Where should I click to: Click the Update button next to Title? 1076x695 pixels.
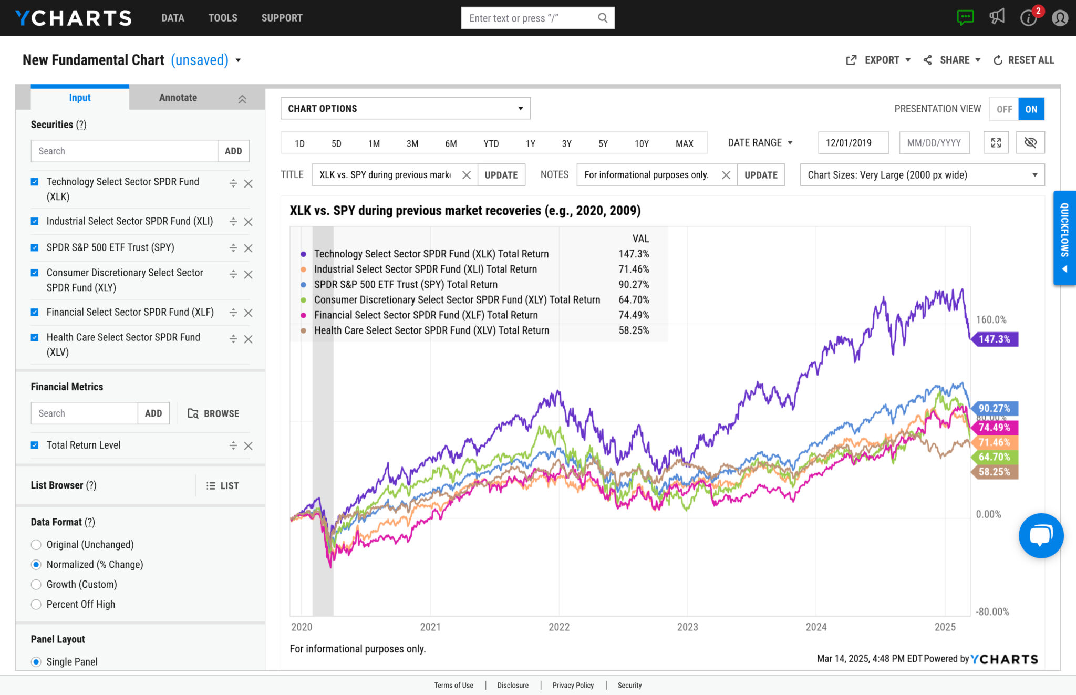pyautogui.click(x=501, y=174)
